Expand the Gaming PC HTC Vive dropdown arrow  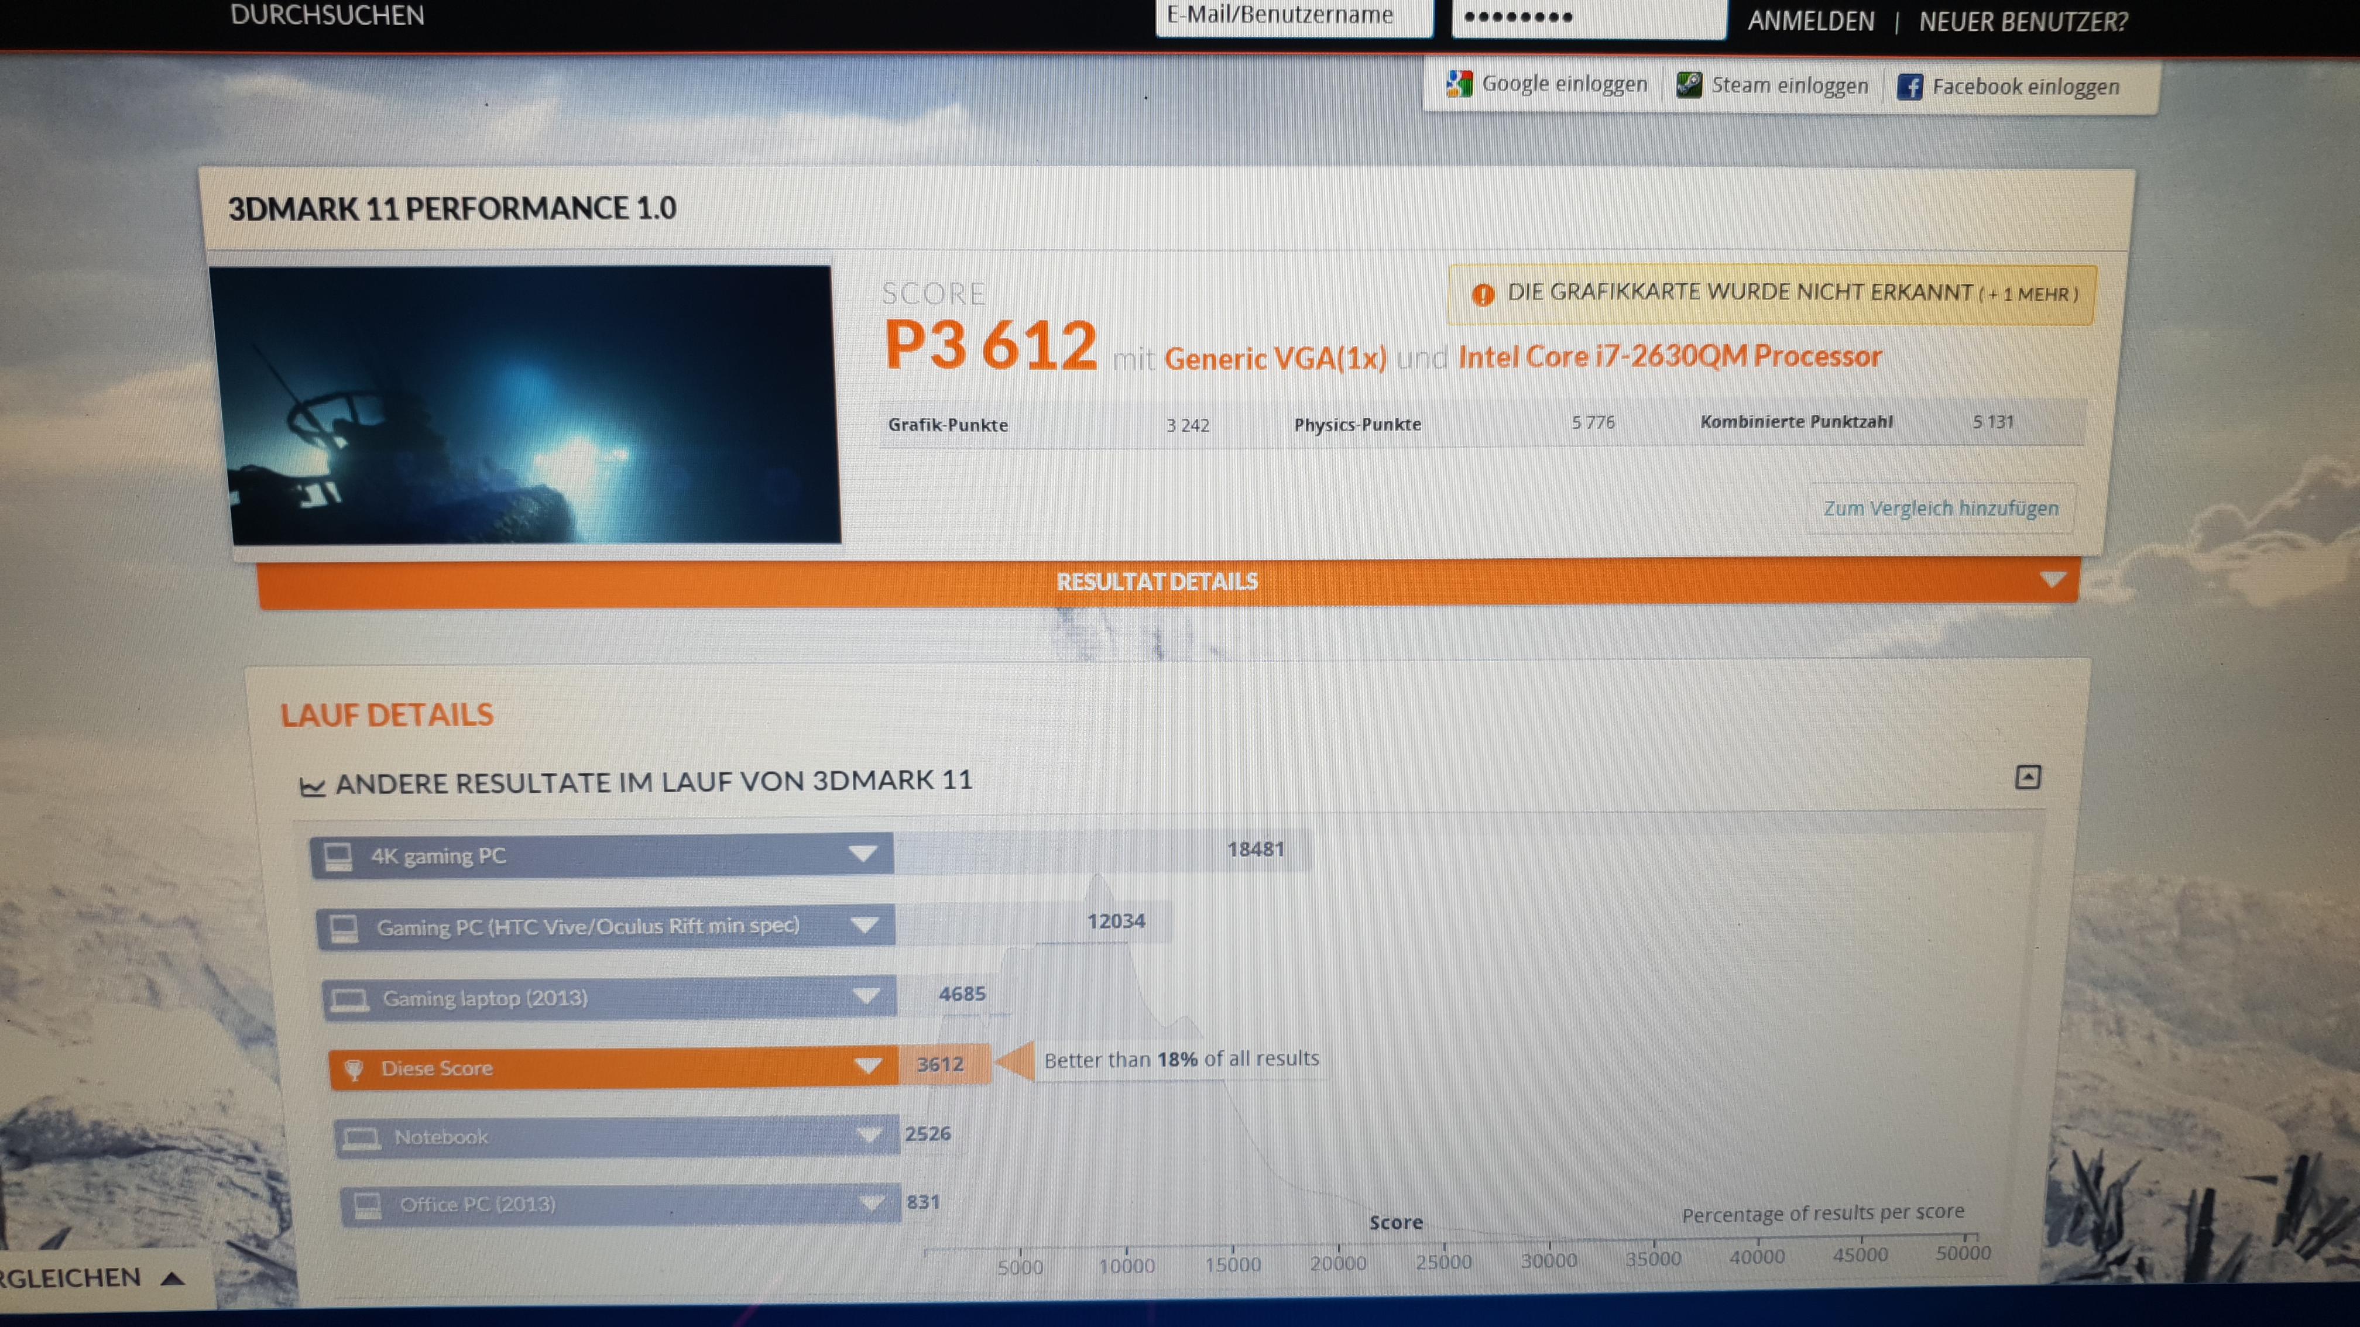(x=864, y=925)
